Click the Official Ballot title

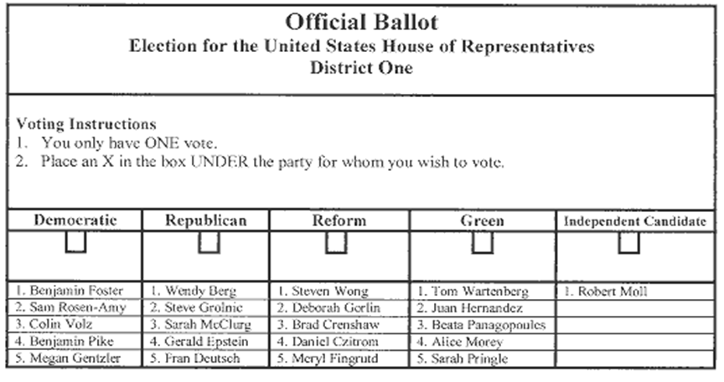coord(361,20)
